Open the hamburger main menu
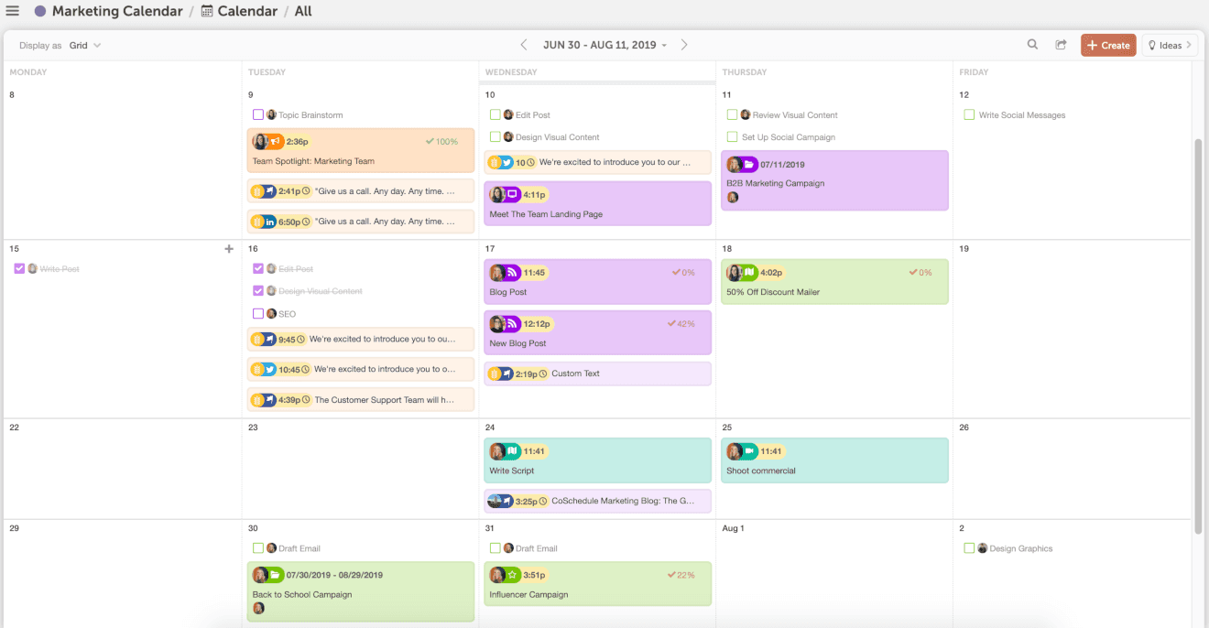Viewport: 1209px width, 628px height. [x=13, y=11]
